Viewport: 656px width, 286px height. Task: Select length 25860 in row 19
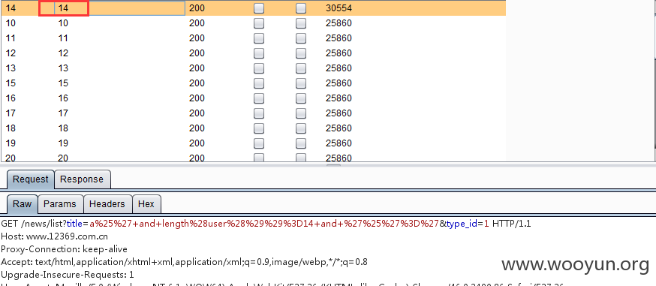339,143
